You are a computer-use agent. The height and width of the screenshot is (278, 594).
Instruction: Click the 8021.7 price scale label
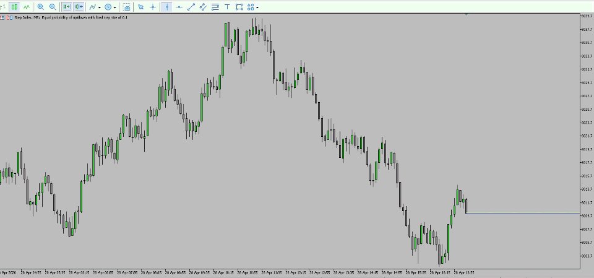click(587, 136)
